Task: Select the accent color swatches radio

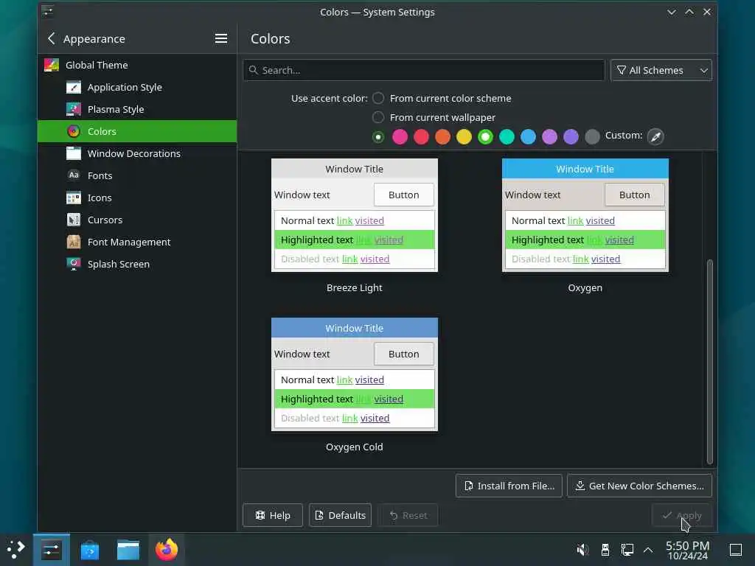Action: pos(378,137)
